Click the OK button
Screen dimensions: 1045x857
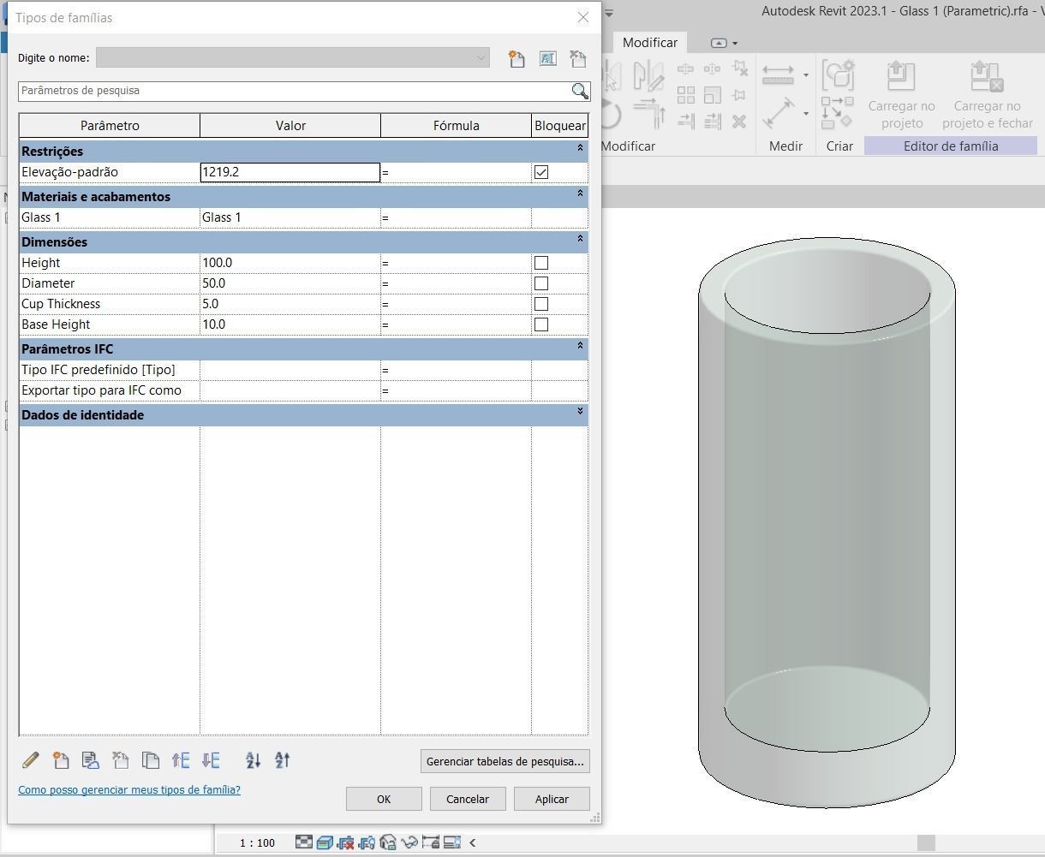[384, 799]
